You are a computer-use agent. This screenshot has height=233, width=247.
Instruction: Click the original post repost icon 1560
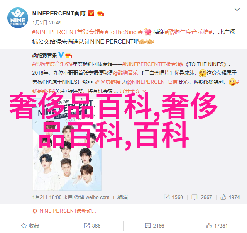tap(173, 197)
